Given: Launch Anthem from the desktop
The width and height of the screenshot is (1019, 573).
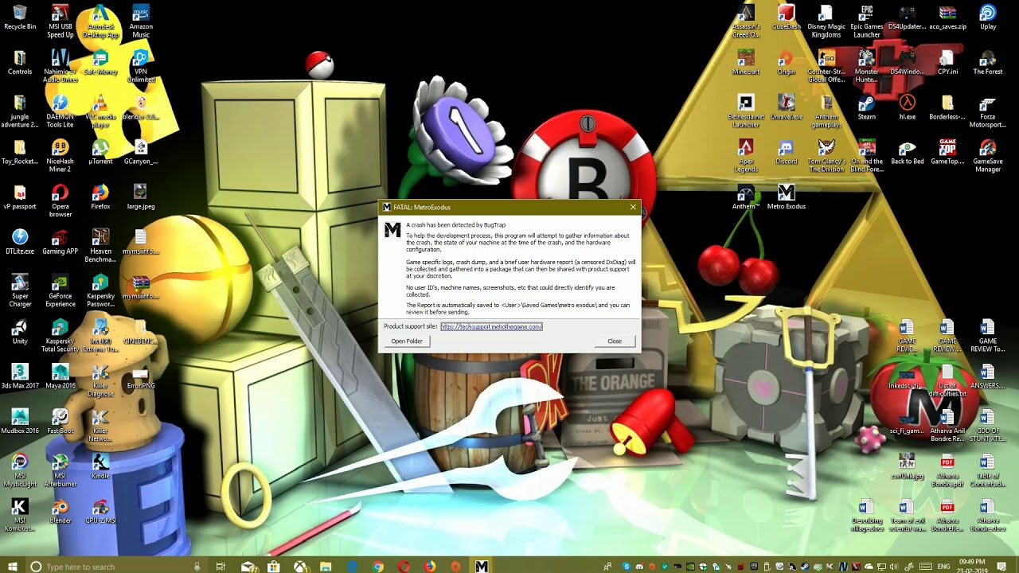Looking at the screenshot, I should click(x=746, y=197).
